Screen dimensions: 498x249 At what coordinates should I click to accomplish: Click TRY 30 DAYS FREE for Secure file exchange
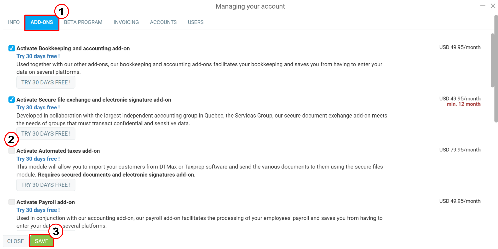point(46,133)
